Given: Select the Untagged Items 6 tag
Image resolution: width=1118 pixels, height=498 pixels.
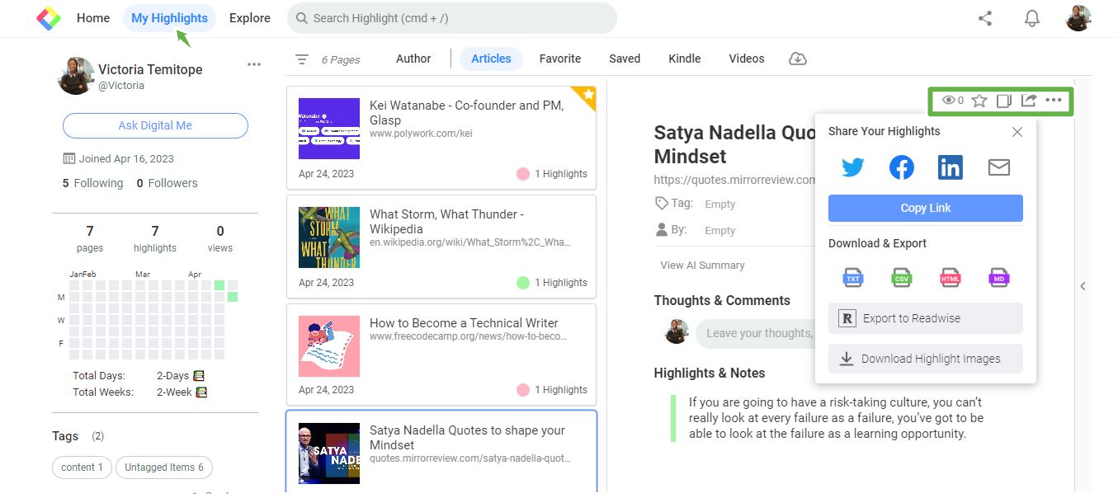Looking at the screenshot, I should (164, 467).
